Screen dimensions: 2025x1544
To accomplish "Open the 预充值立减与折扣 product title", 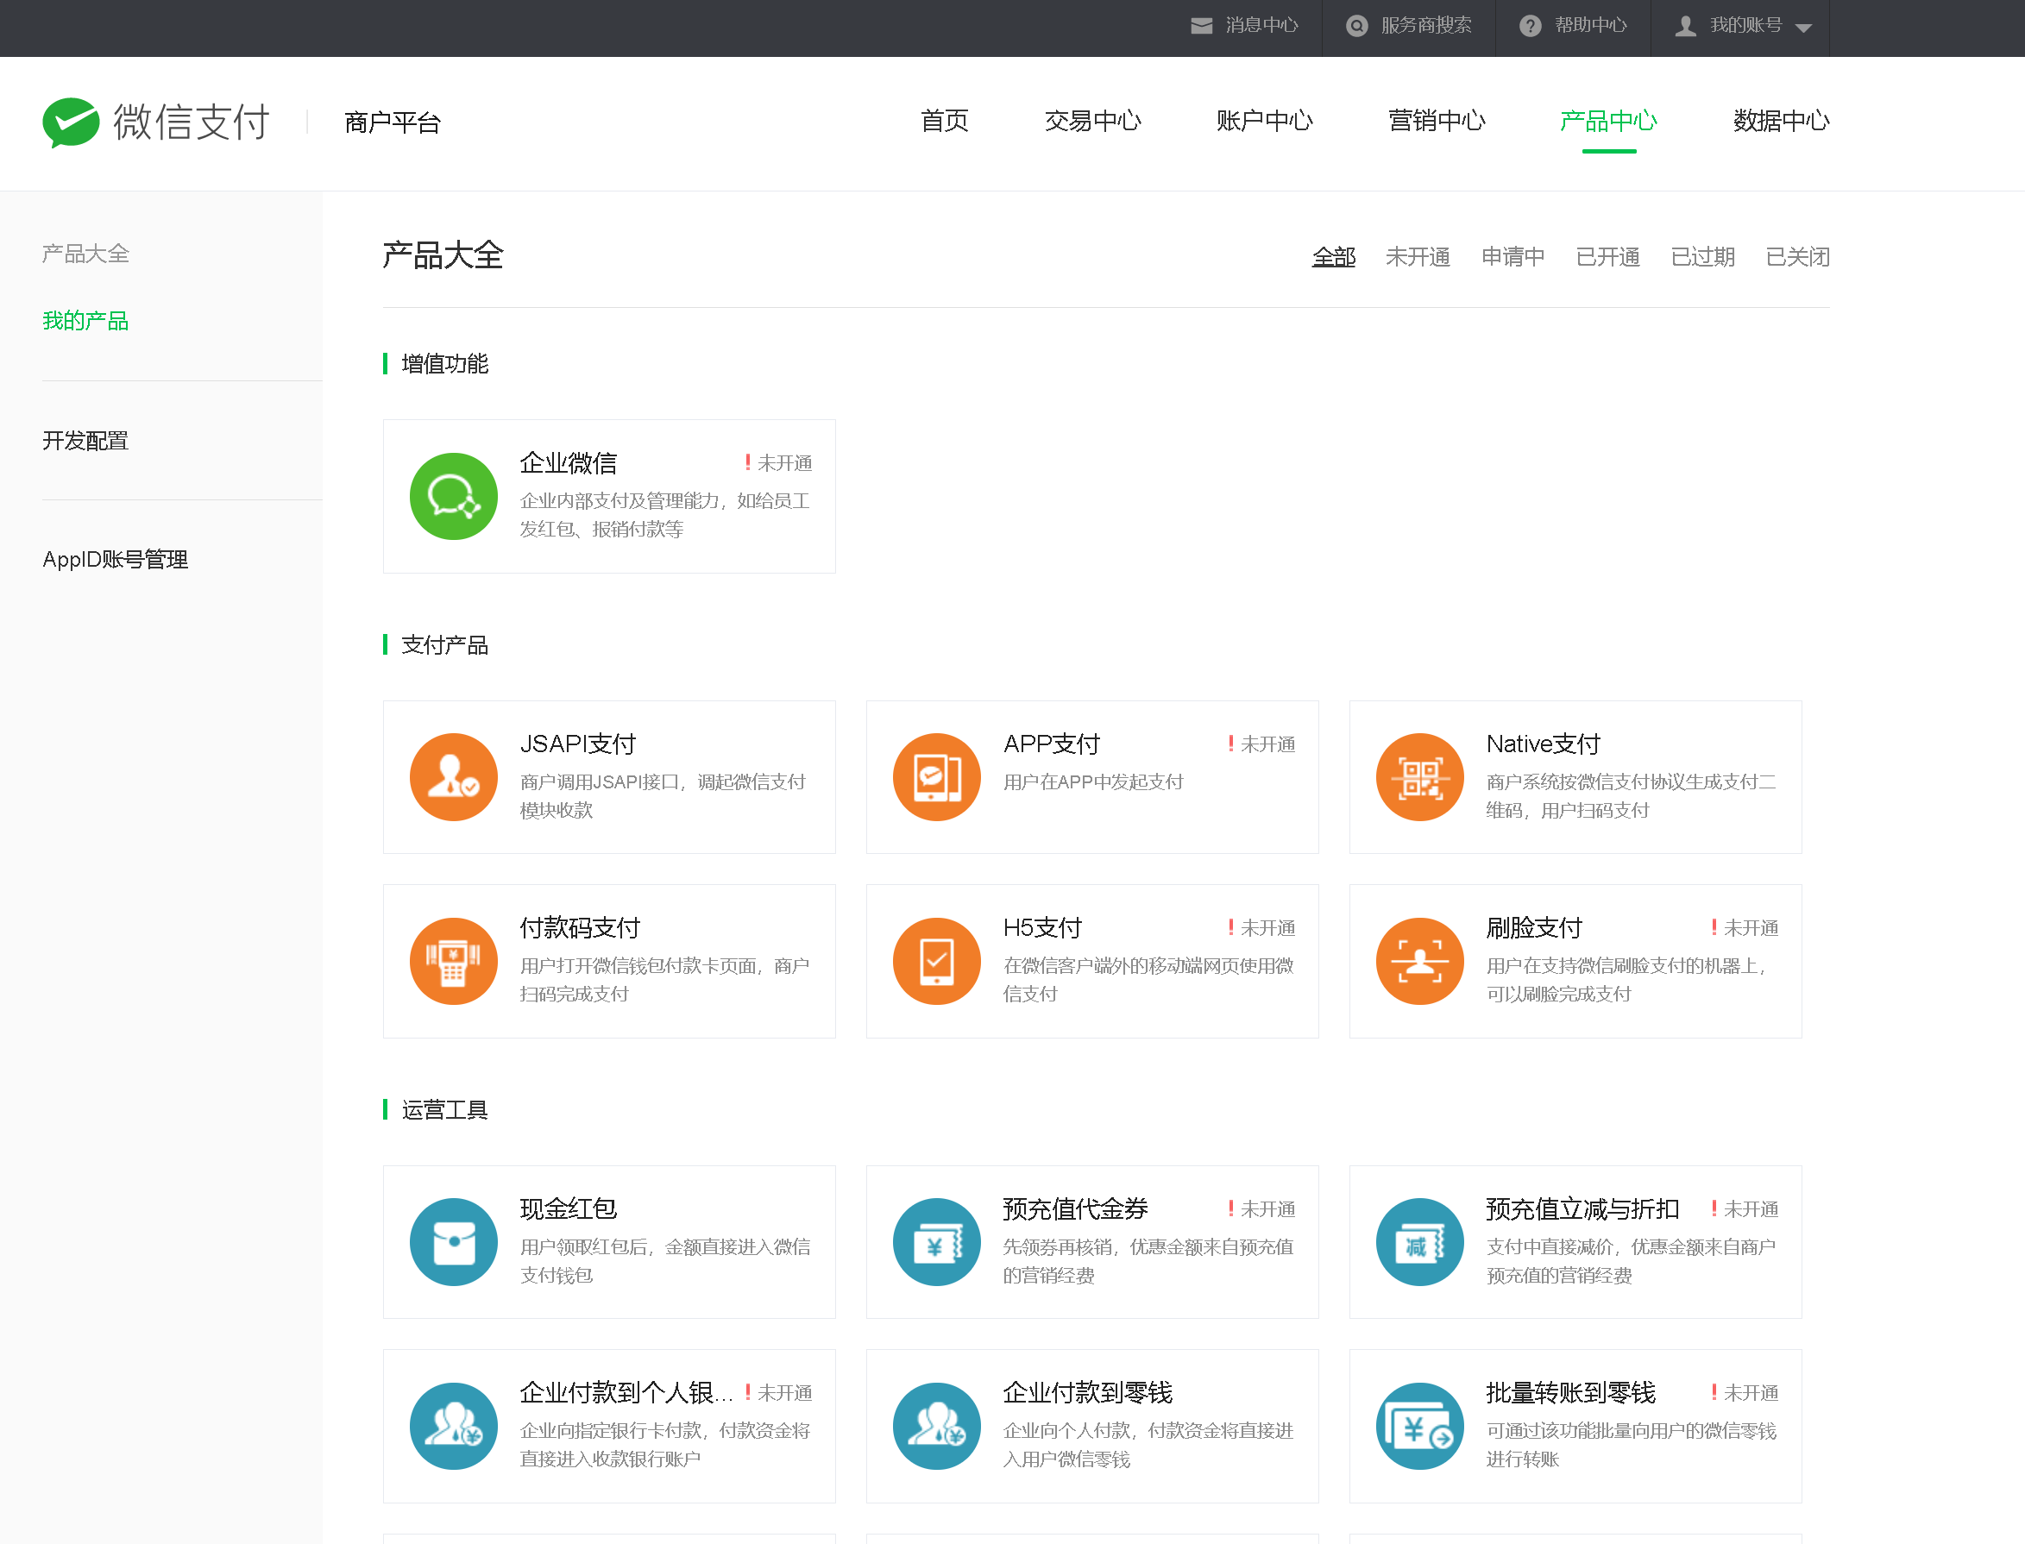I will coord(1583,1208).
